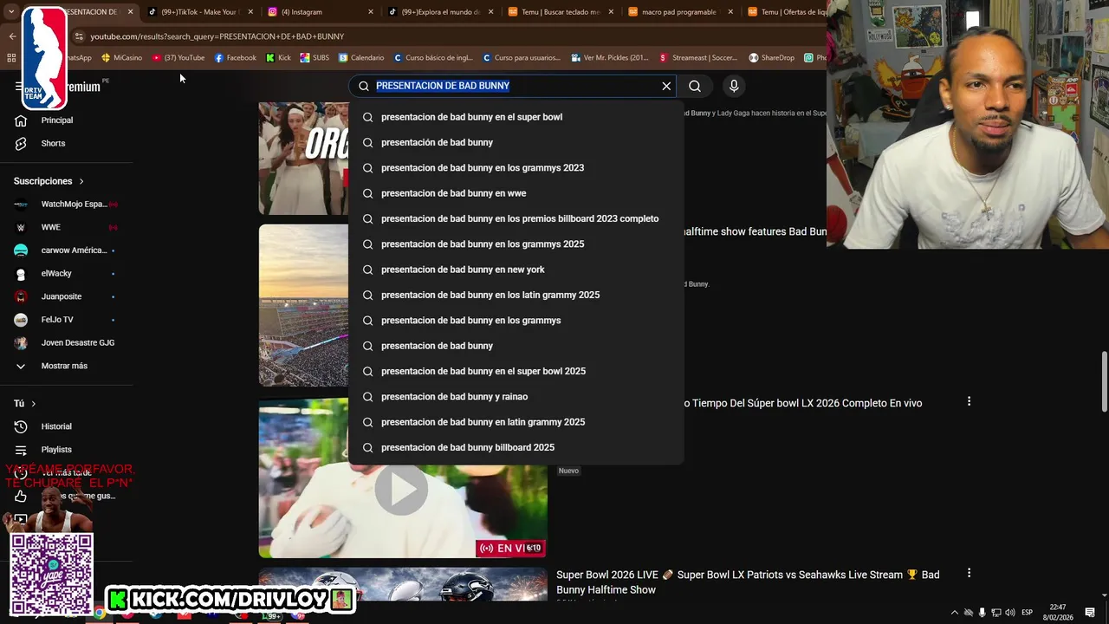This screenshot has width=1109, height=624.
Task: Choose suggestion 'presentacion de bad bunny en new york'
Action: coord(516,270)
